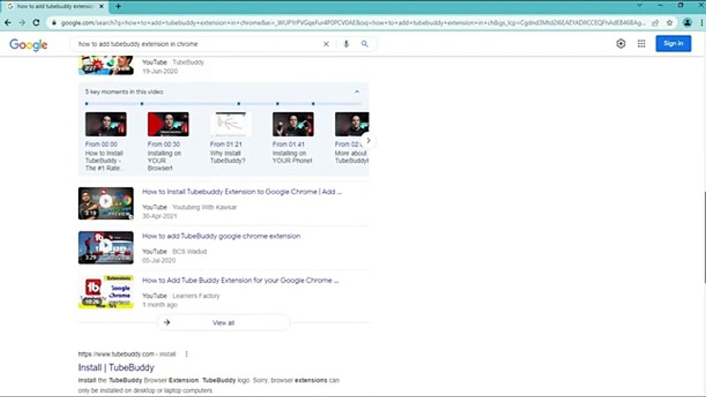Play the BCS Wadud video thumbnail
The image size is (706, 397).
click(x=106, y=248)
